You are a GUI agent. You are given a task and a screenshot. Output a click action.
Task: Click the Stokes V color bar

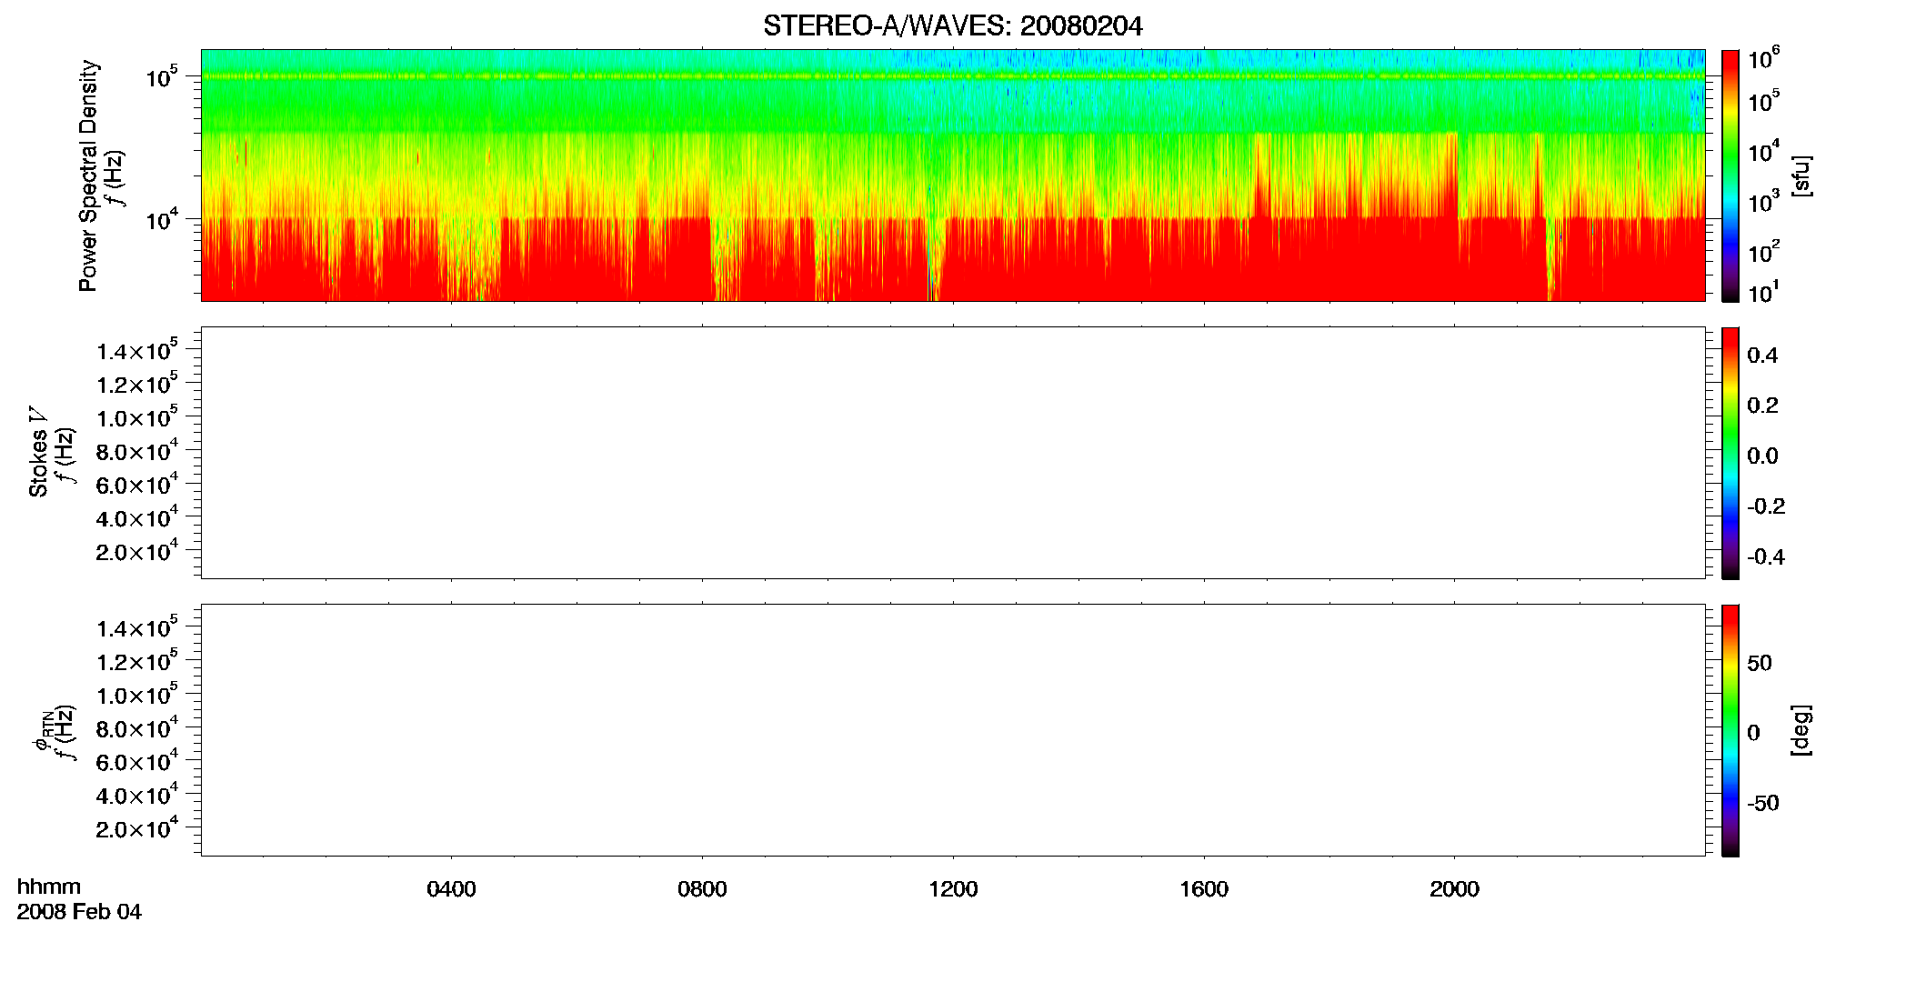pos(1730,453)
